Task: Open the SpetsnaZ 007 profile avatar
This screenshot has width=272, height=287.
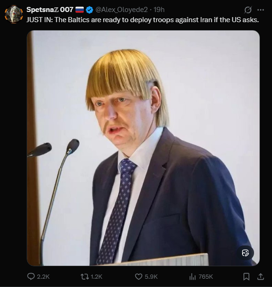Action: 14,14
